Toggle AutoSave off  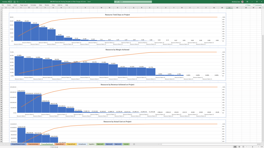click(x=10, y=2)
